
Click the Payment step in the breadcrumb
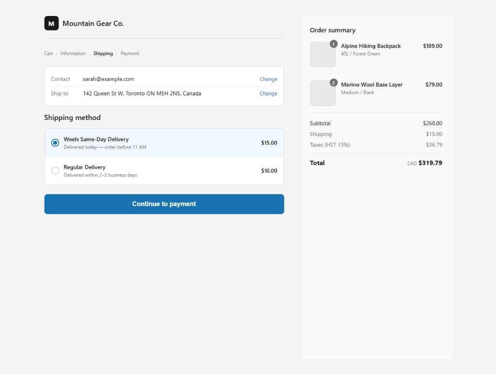point(129,53)
